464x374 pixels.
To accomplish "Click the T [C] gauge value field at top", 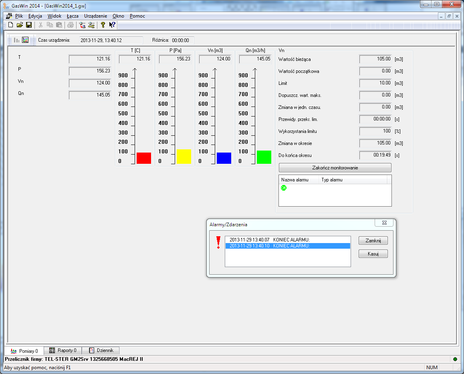I will pyautogui.click(x=135, y=59).
